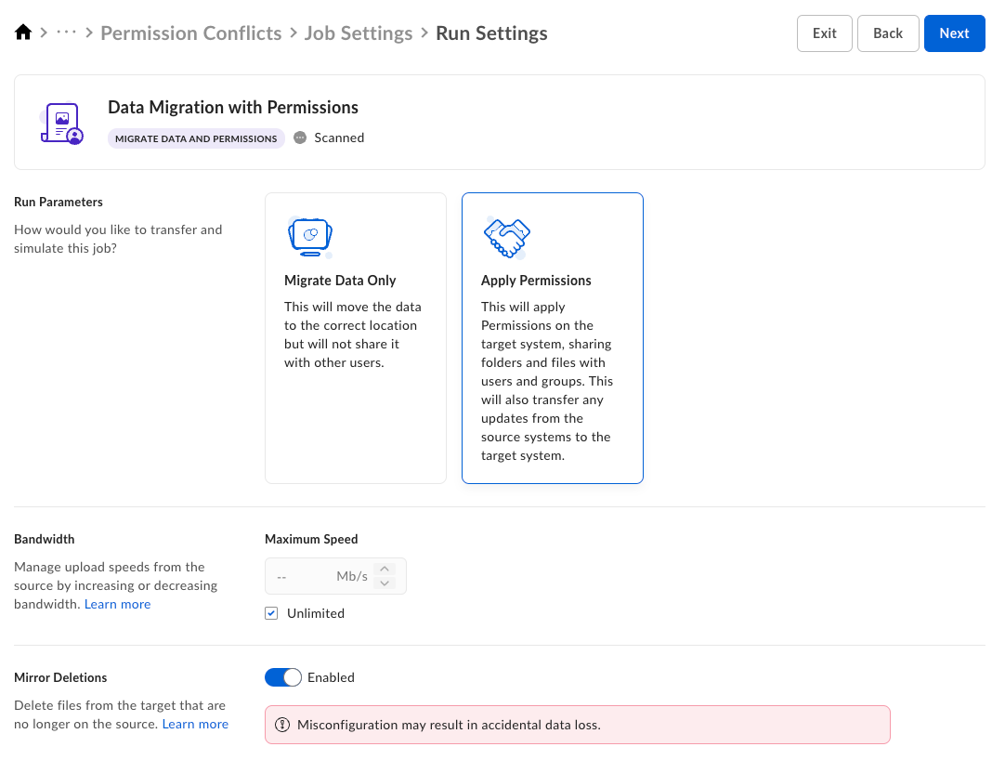This screenshot has height=773, width=1005.
Task: Click the home icon in breadcrumb
Action: coord(23,33)
